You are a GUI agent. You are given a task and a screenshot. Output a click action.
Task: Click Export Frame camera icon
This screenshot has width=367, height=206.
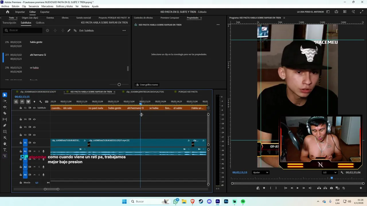331,188
